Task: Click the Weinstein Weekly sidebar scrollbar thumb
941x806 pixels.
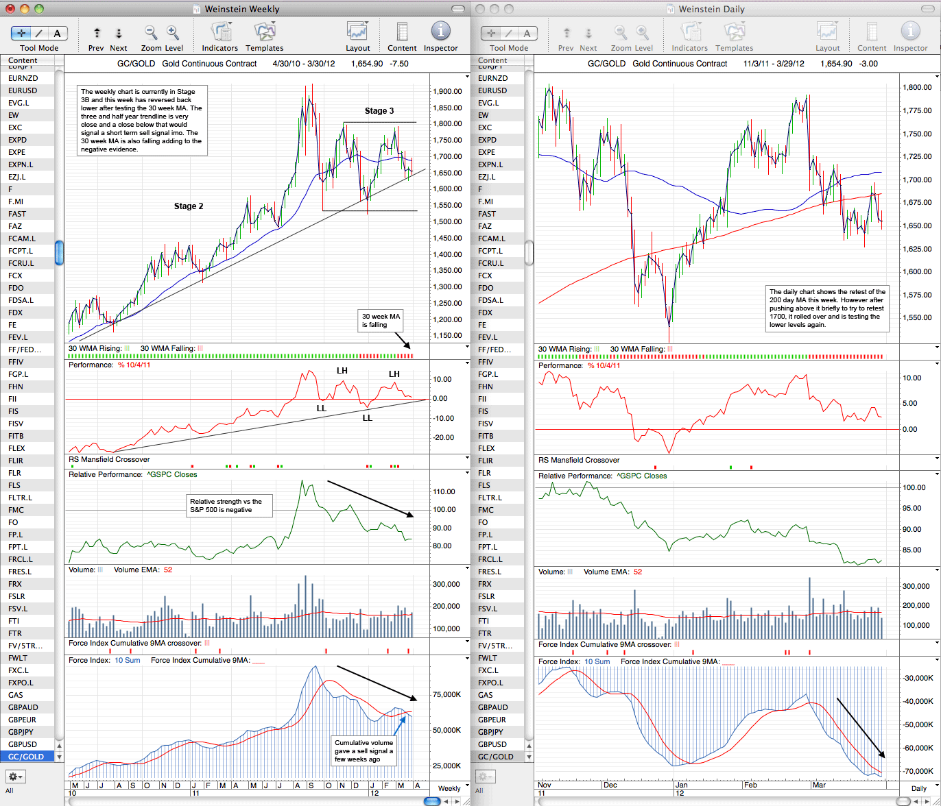Action: tap(59, 253)
